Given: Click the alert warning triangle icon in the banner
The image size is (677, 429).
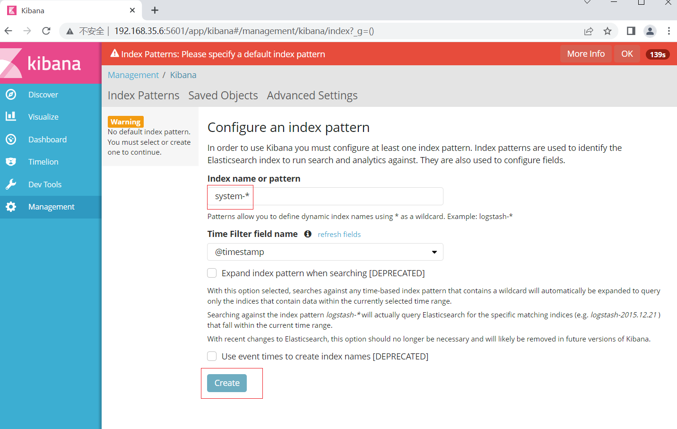Looking at the screenshot, I should point(114,53).
